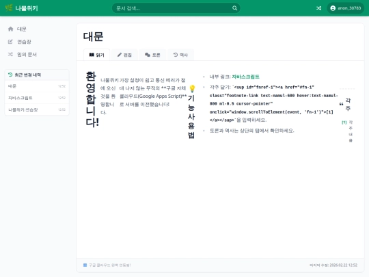
Task: Open the anon_30783 user menu
Action: click(346, 8)
